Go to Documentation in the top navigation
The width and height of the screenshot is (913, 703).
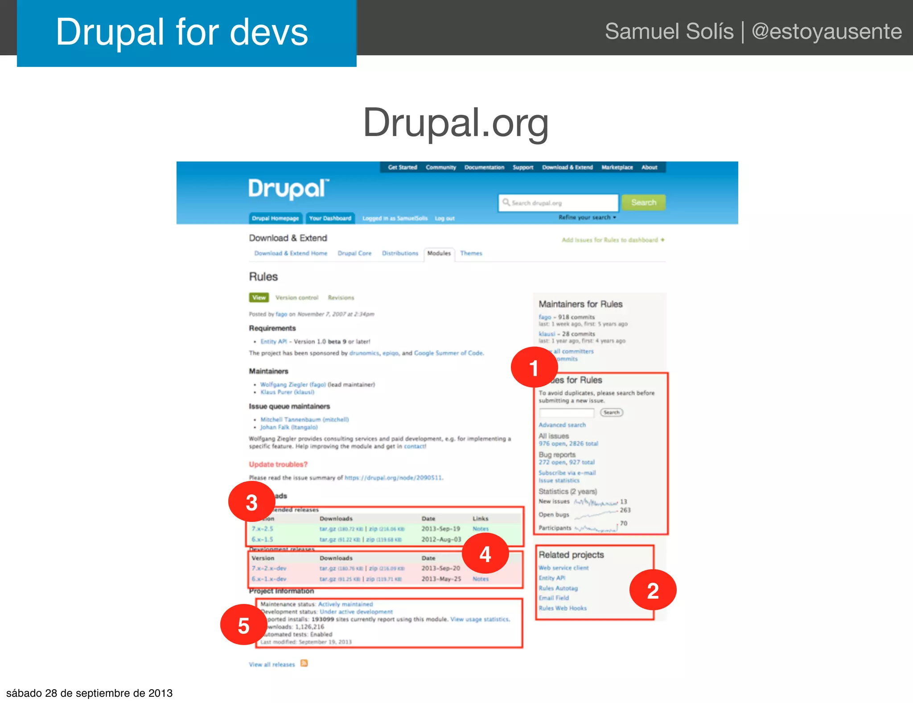(x=484, y=167)
